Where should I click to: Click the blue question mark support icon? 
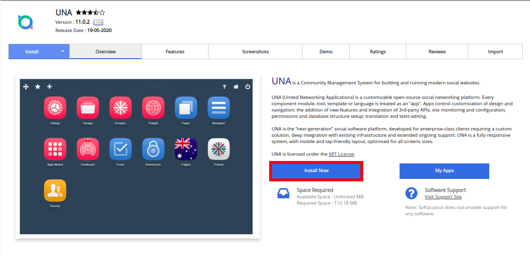pyautogui.click(x=411, y=193)
